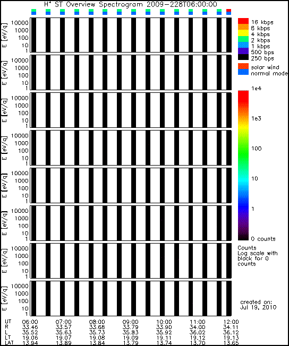Viewport: 289px width, 346px height.
Task: Click the LT value 19.11
Action: pyautogui.click(x=164, y=338)
